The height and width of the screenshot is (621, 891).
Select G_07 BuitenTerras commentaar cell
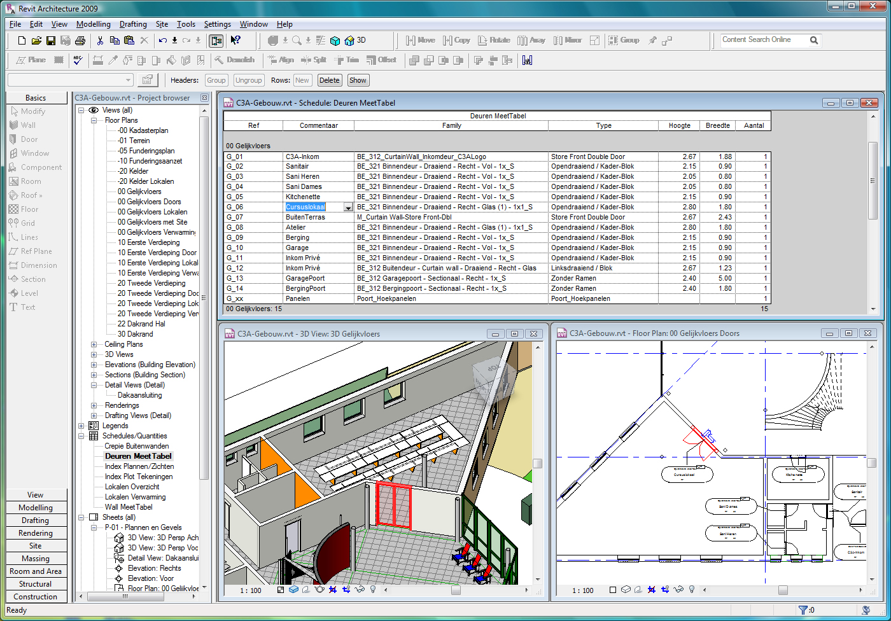318,218
